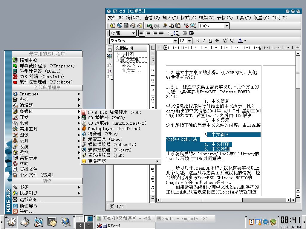Open print preview icon next to print

(140, 26)
